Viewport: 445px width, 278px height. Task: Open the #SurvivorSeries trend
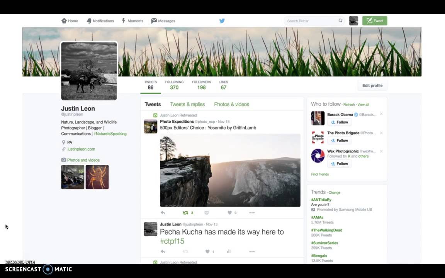click(x=324, y=243)
